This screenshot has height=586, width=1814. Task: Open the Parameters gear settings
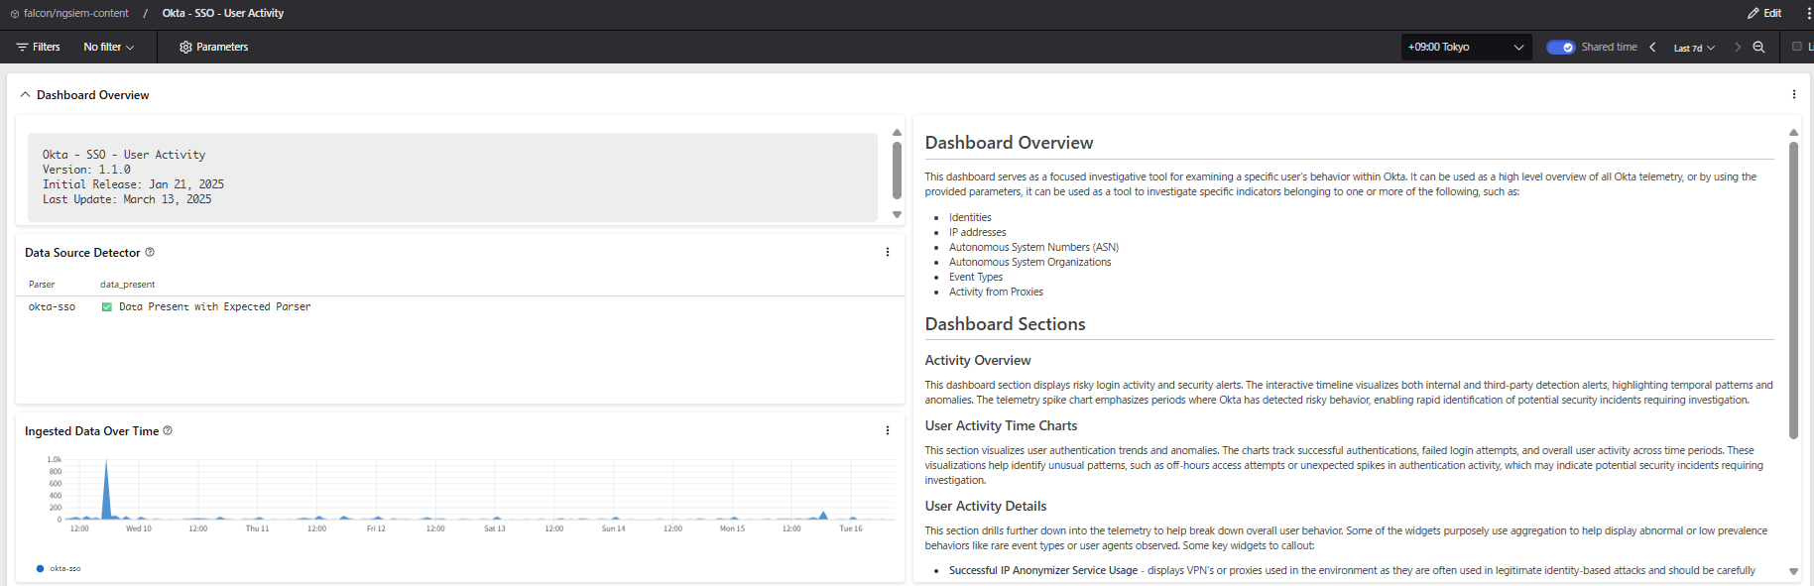(x=213, y=47)
